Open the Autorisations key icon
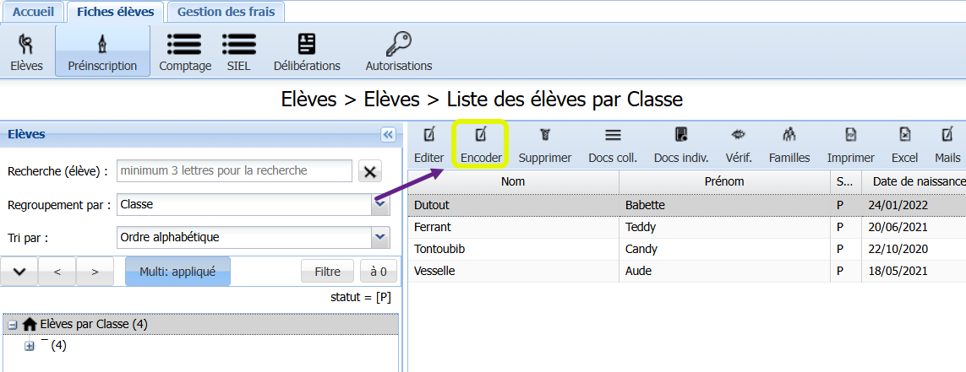The height and width of the screenshot is (372, 966). [x=399, y=44]
